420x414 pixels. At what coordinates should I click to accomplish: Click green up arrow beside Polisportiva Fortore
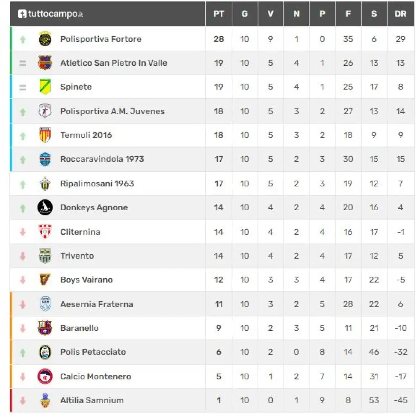coord(23,39)
